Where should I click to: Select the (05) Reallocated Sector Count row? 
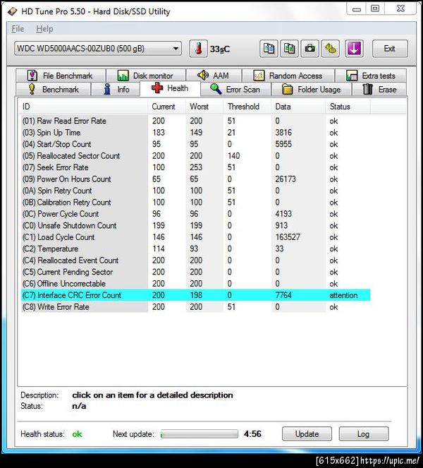pos(196,156)
